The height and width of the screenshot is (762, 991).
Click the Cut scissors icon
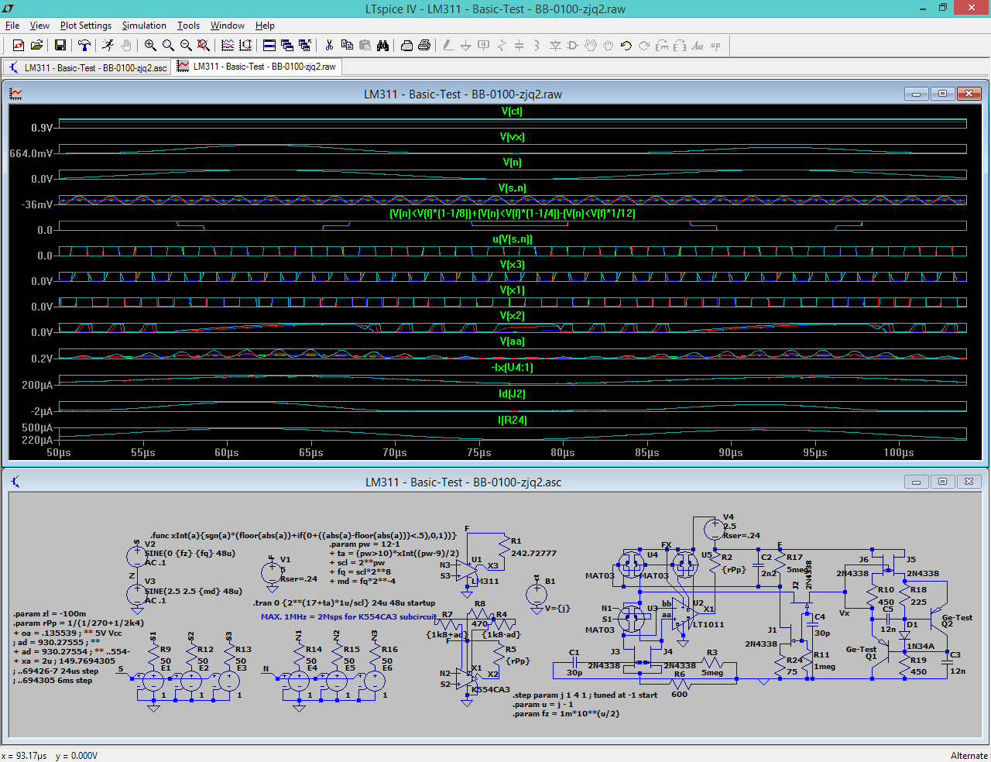tap(329, 46)
